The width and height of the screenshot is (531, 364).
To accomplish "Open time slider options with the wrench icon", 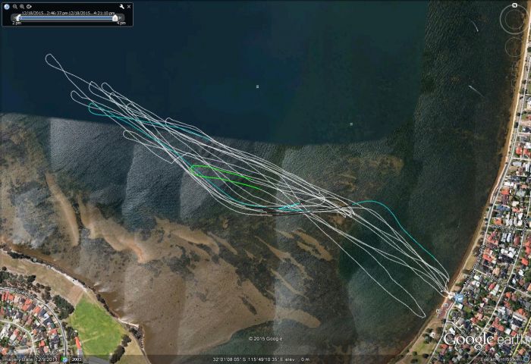I will 121,6.
